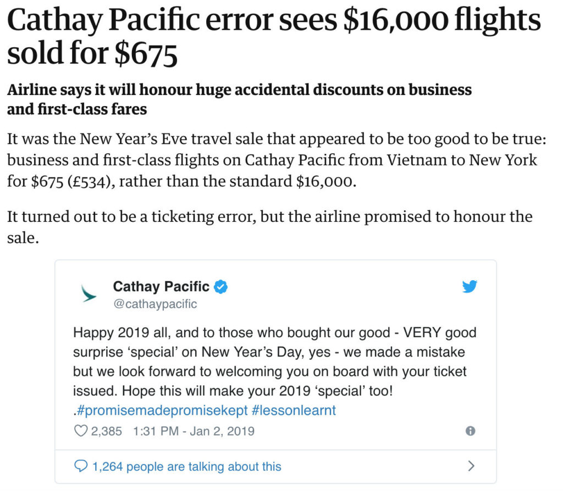Open the #lessonlearnt hashtag link
The width and height of the screenshot is (563, 491).
(x=294, y=410)
